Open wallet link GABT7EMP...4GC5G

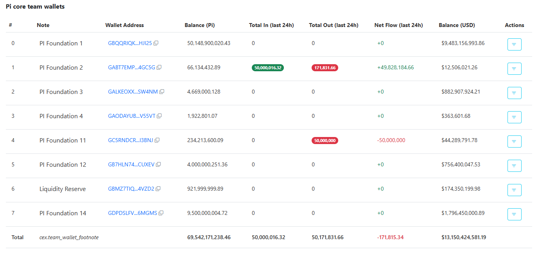(x=131, y=68)
